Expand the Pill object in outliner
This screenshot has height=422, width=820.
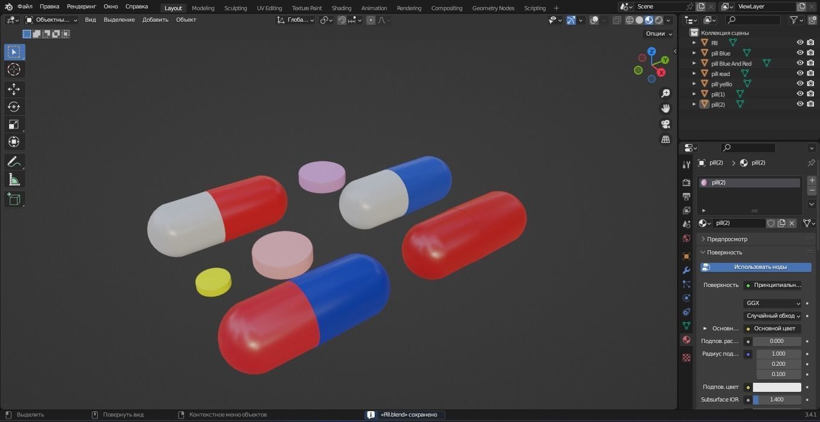tap(694, 43)
